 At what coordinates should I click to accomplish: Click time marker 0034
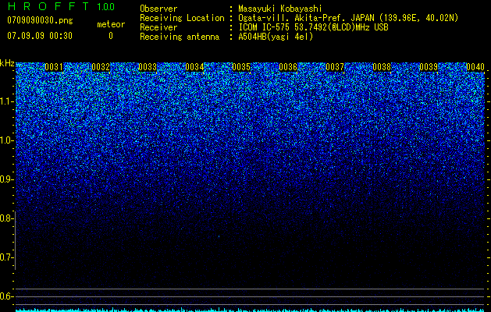[194, 67]
